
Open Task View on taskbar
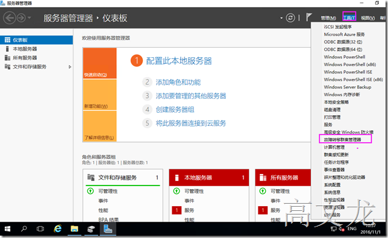(40, 229)
